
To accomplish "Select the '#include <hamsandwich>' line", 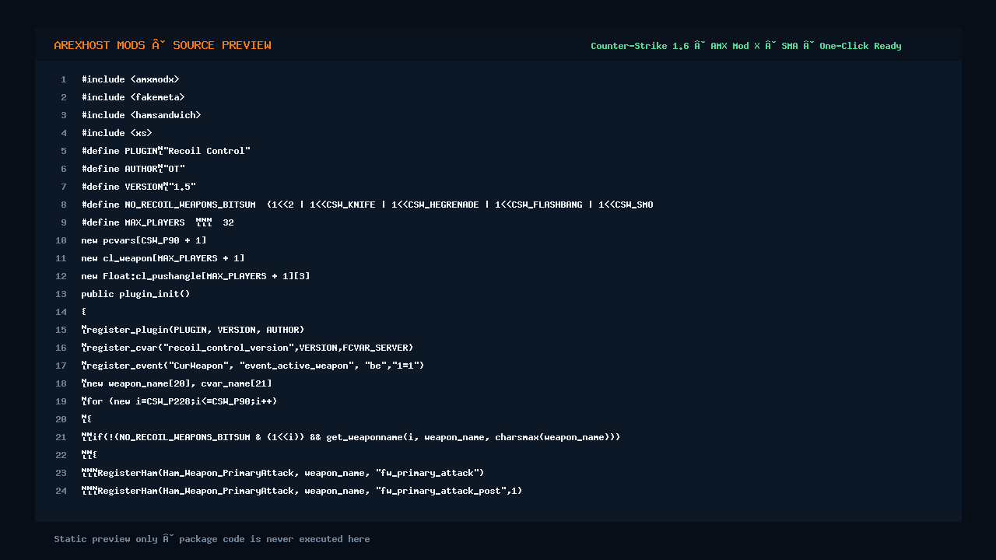I will pos(142,115).
